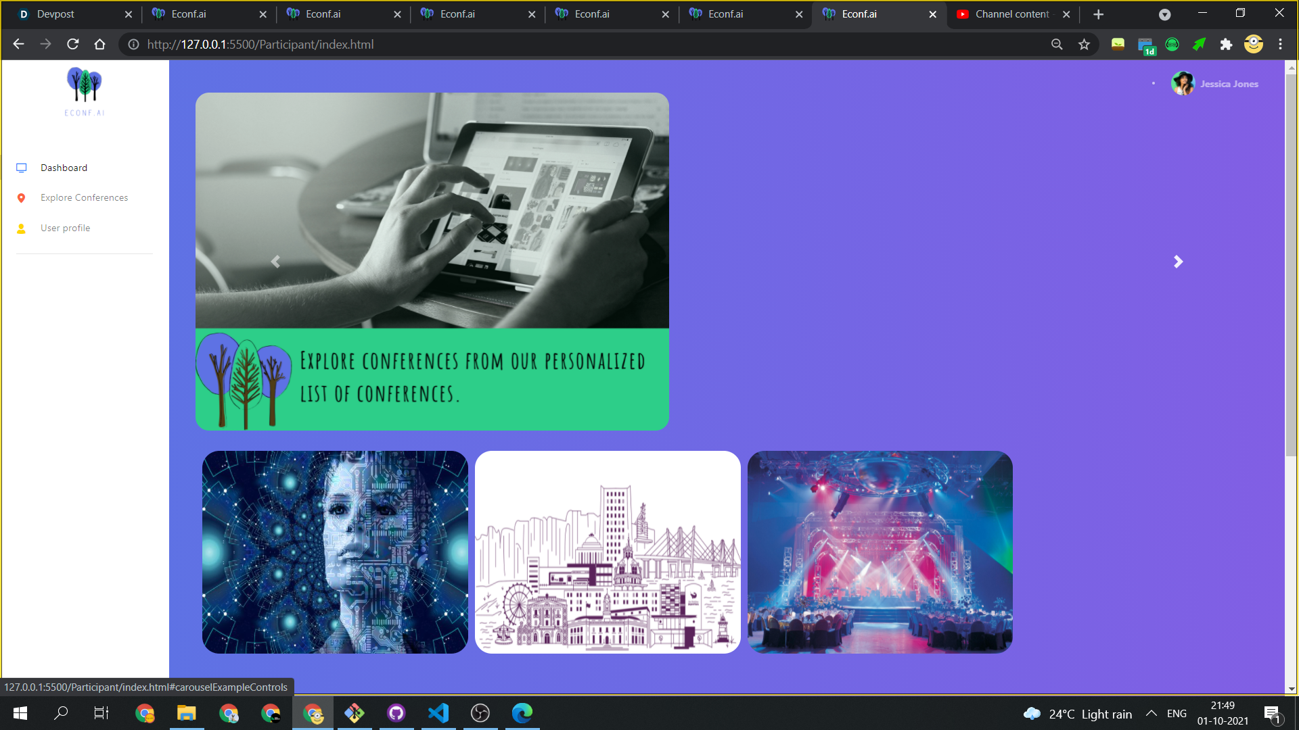Click Jessica Jones avatar picture

(1183, 84)
